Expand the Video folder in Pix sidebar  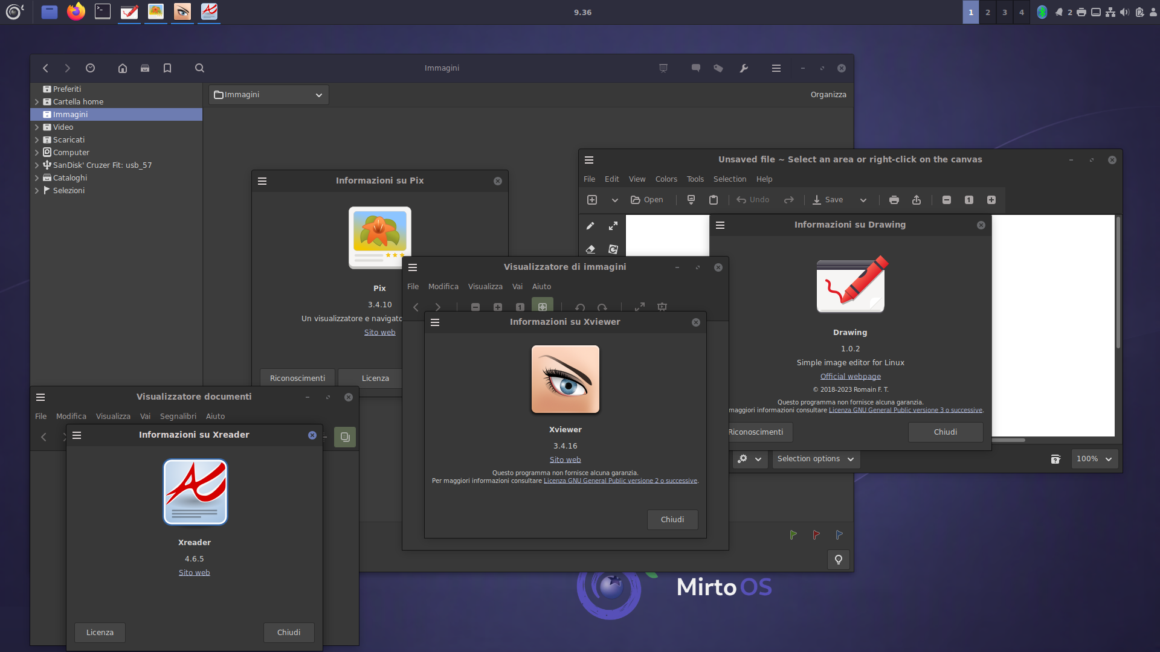coord(37,127)
